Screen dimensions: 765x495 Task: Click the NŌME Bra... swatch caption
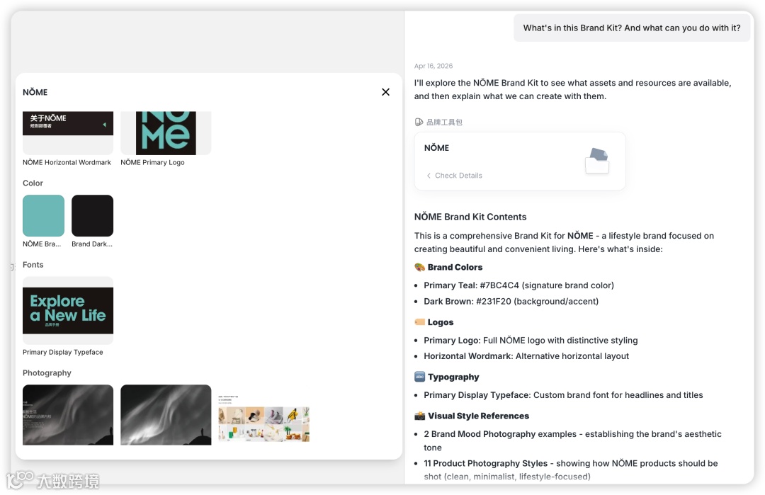[x=42, y=244]
